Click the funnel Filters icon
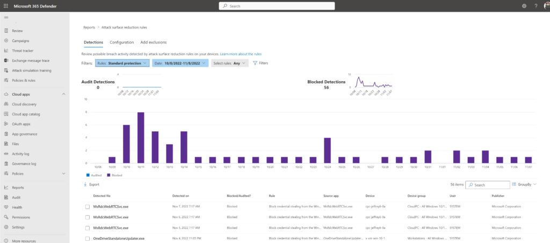 [x=255, y=63]
